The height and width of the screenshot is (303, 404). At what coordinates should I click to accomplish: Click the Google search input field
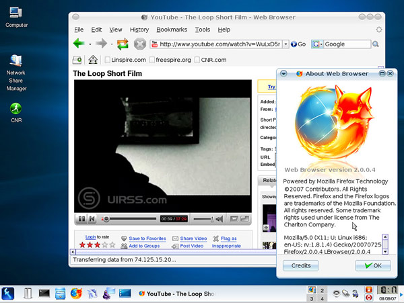(347, 44)
